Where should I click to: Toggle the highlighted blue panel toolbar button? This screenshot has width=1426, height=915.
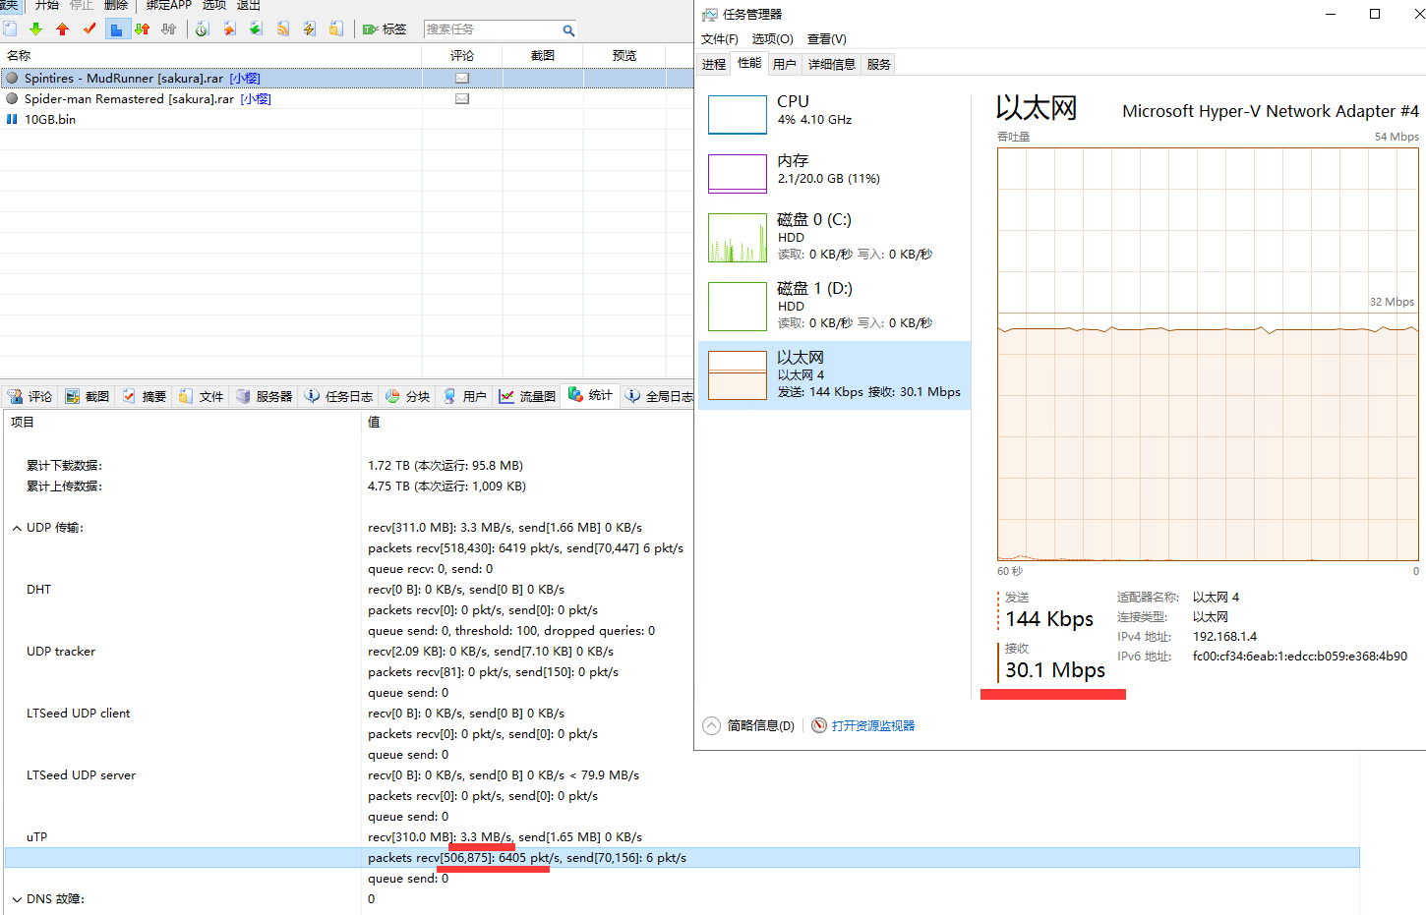click(x=116, y=29)
